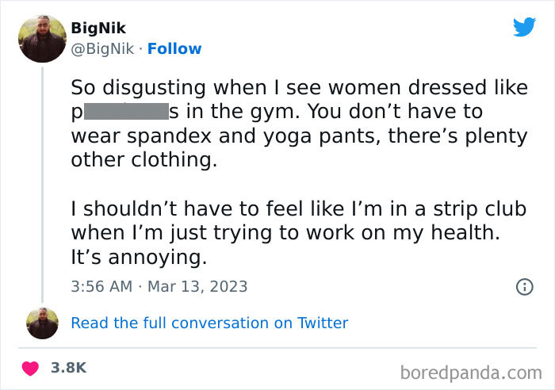
Task: Click the small avatar beside conversation link
Action: (x=42, y=323)
